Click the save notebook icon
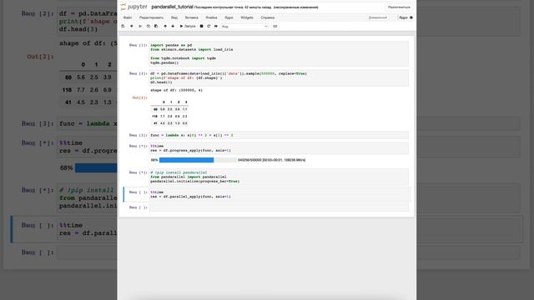Image resolution: width=534 pixels, height=300 pixels. 123,26
